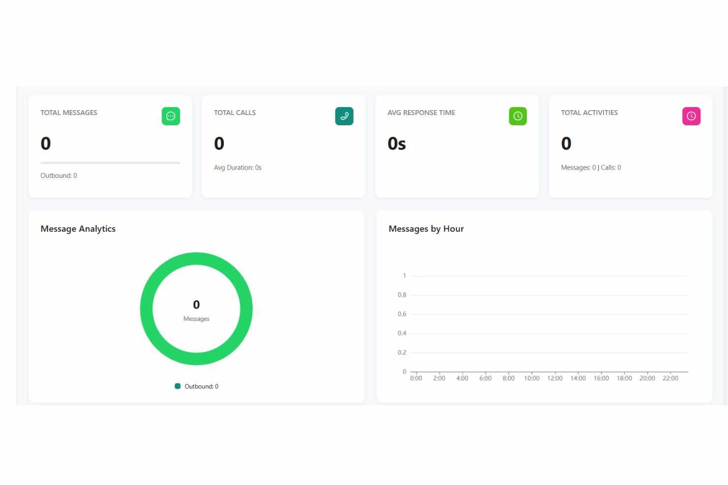The image size is (728, 485).
Task: Click the Total Activities count value
Action: tap(566, 143)
